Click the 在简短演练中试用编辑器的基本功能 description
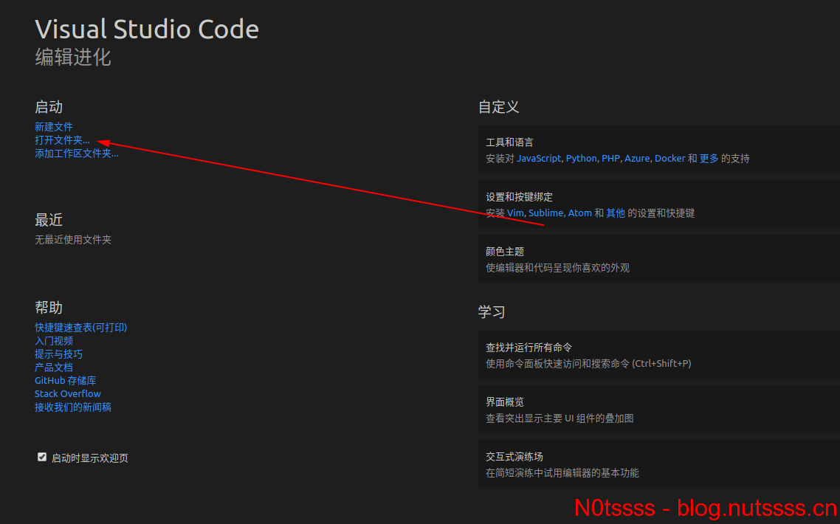 coord(562,473)
